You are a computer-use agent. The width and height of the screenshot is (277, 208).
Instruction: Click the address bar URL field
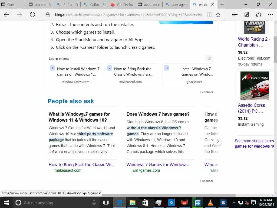(x=128, y=15)
